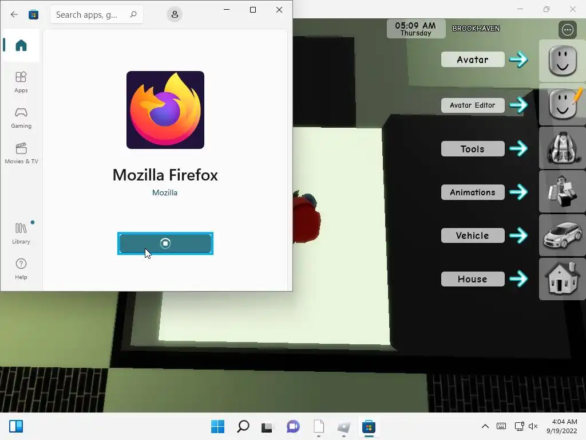The image size is (586, 440).
Task: Open Library in Store sidebar
Action: click(x=21, y=233)
